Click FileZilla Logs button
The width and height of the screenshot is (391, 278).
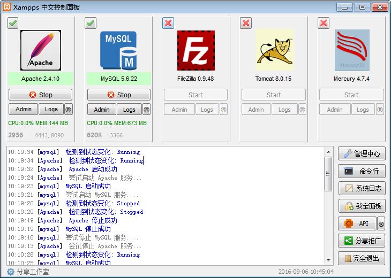[207, 109]
